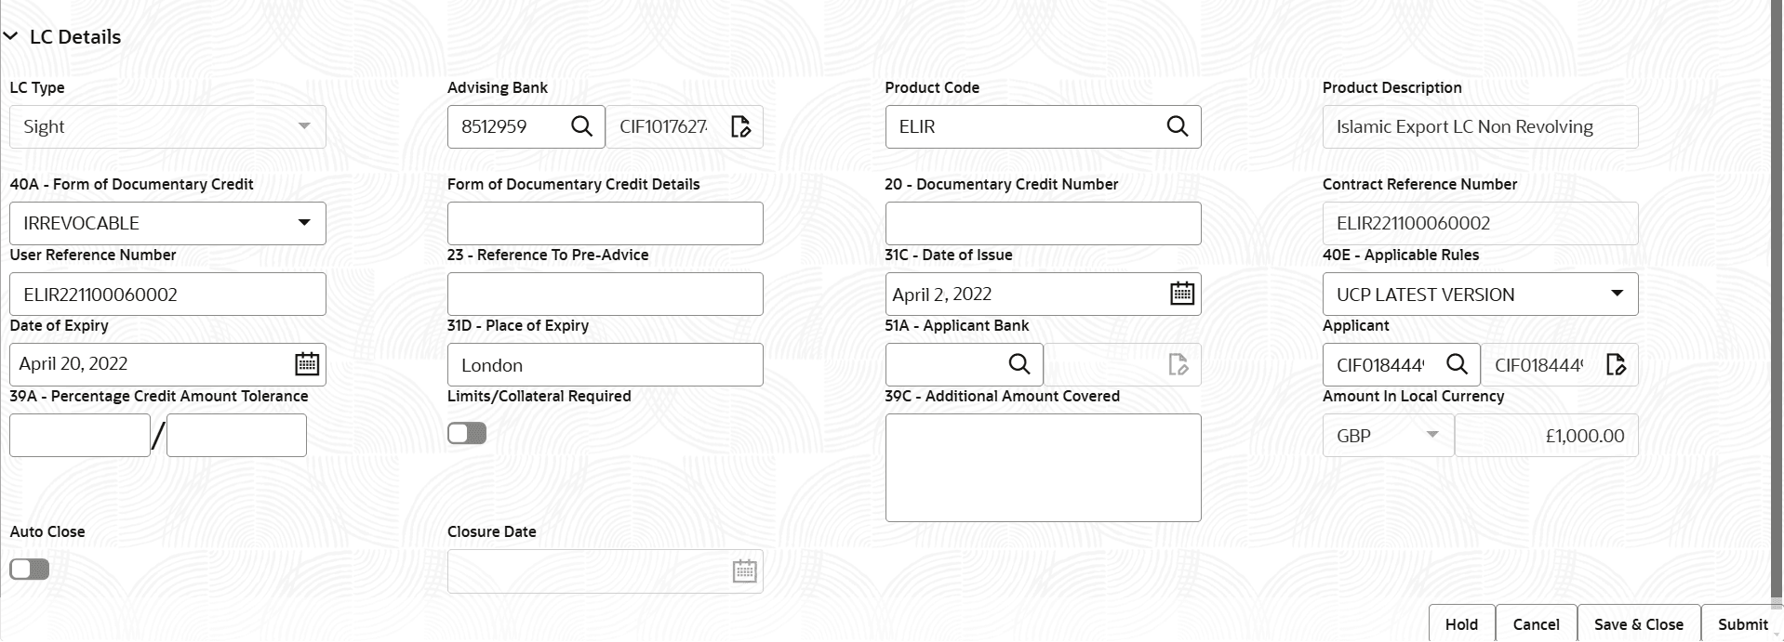Viewport: 1784px width, 642px height.
Task: Click the Submit button
Action: pos(1741,623)
